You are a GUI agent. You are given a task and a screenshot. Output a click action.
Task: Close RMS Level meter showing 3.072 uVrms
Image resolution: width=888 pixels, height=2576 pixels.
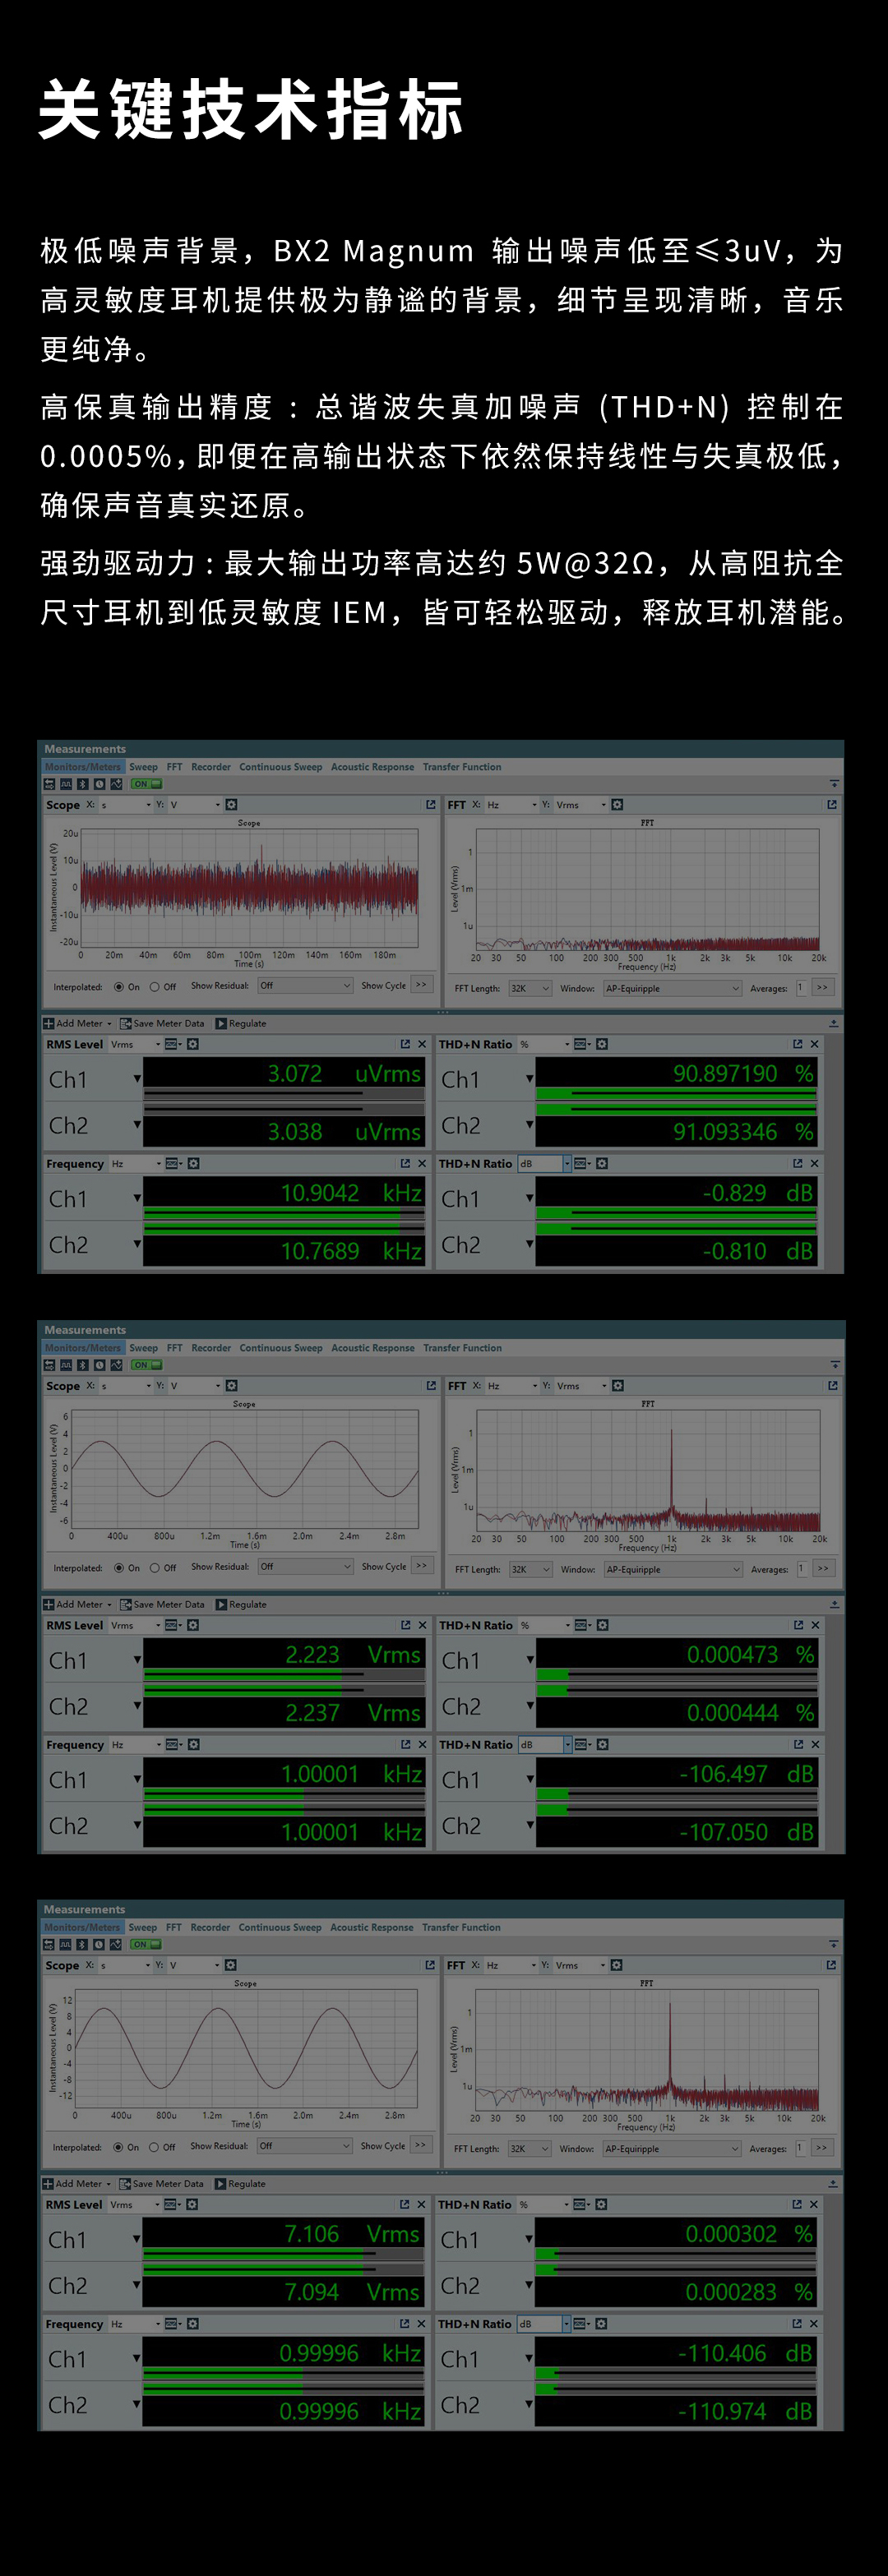(x=422, y=1044)
